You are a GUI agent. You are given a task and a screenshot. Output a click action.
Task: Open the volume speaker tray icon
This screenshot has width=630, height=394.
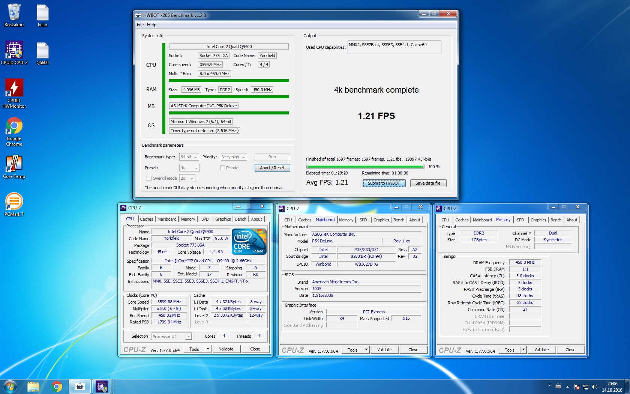coord(594,387)
